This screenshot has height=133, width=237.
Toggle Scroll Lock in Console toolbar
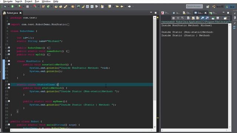coord(193,18)
